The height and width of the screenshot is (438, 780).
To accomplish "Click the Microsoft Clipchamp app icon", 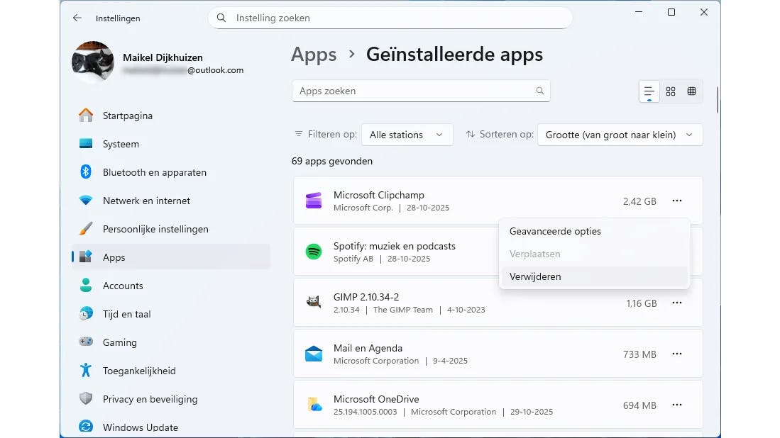I will [x=314, y=201].
